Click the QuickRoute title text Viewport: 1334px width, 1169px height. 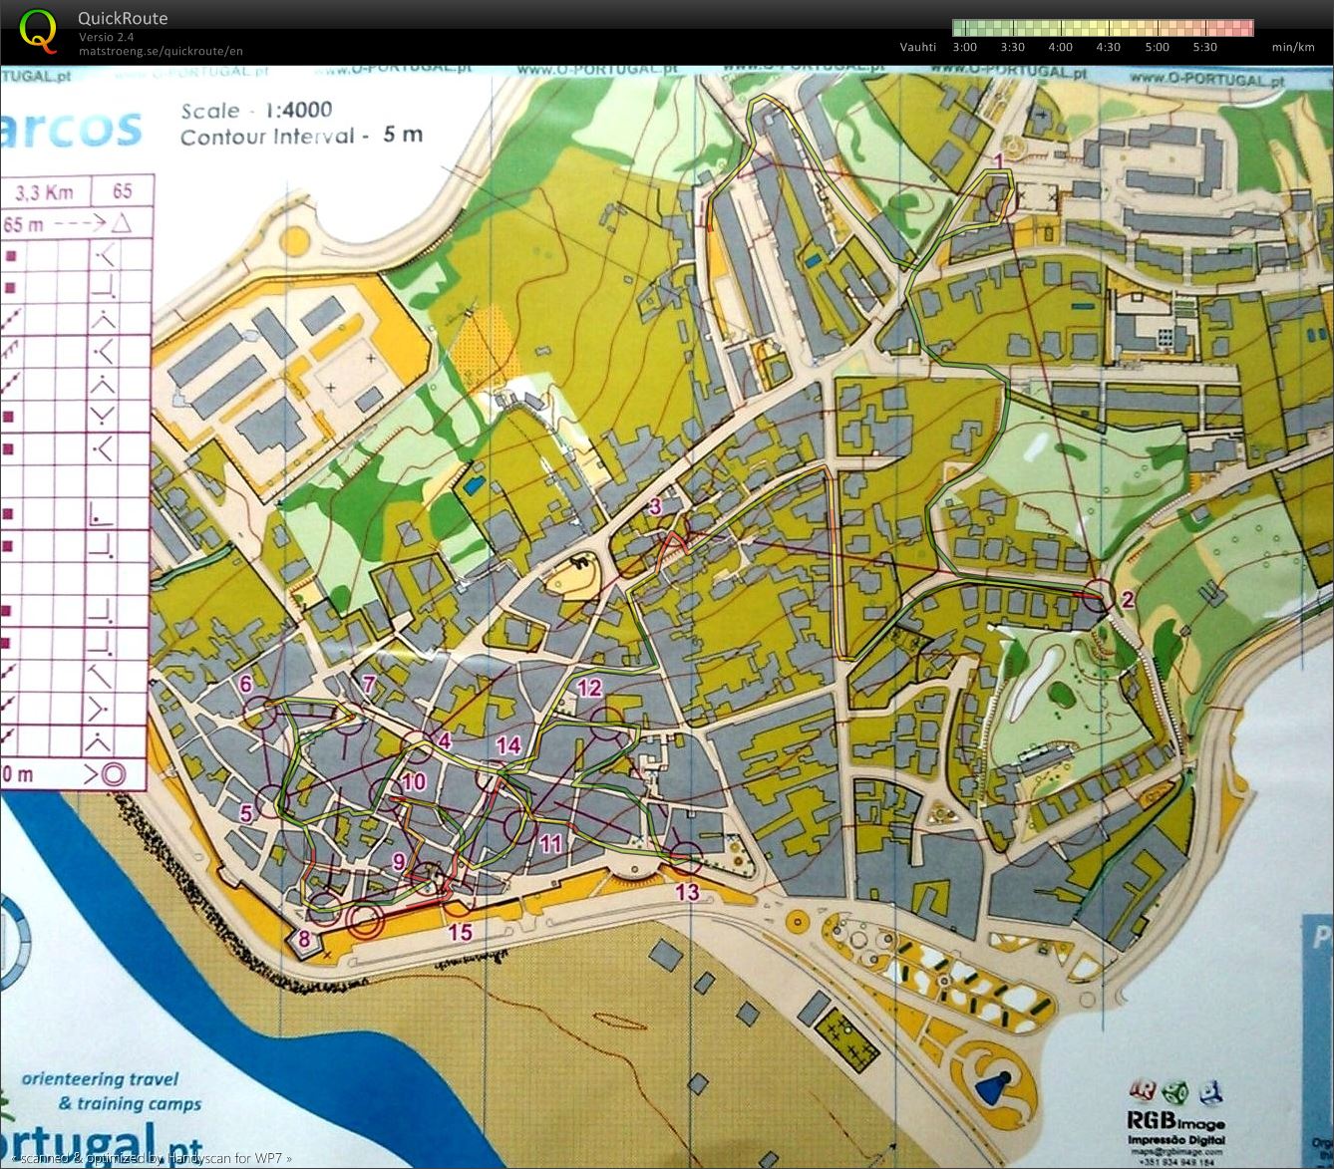click(x=124, y=18)
